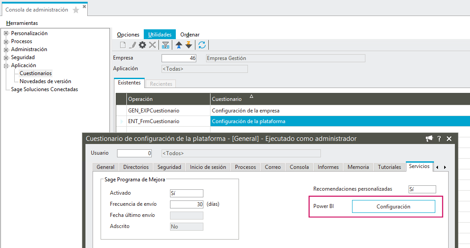Toggle the Activado field showing Sí
Viewport: 470px width, 248px height.
[186, 193]
